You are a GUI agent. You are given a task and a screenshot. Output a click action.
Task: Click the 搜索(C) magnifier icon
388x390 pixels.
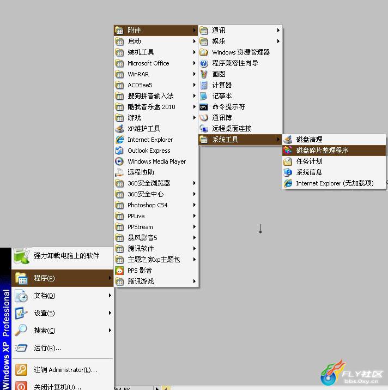[21, 330]
